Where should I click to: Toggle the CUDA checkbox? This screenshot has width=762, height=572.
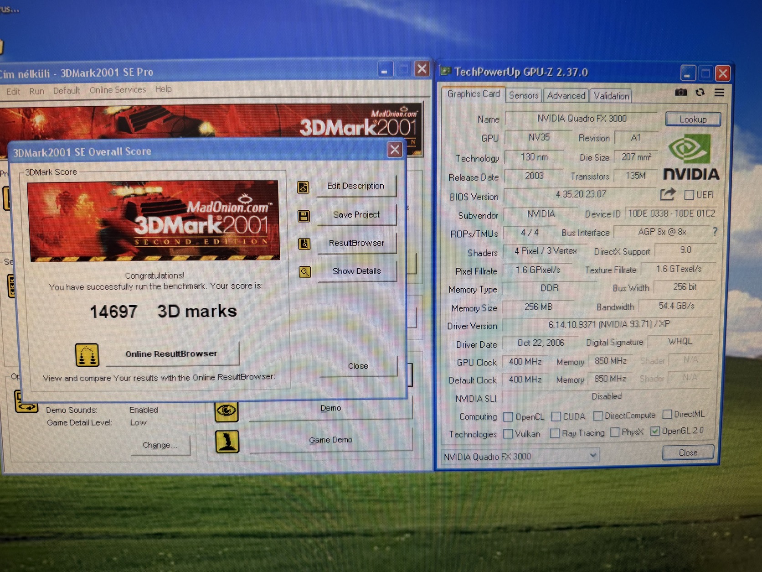click(556, 416)
